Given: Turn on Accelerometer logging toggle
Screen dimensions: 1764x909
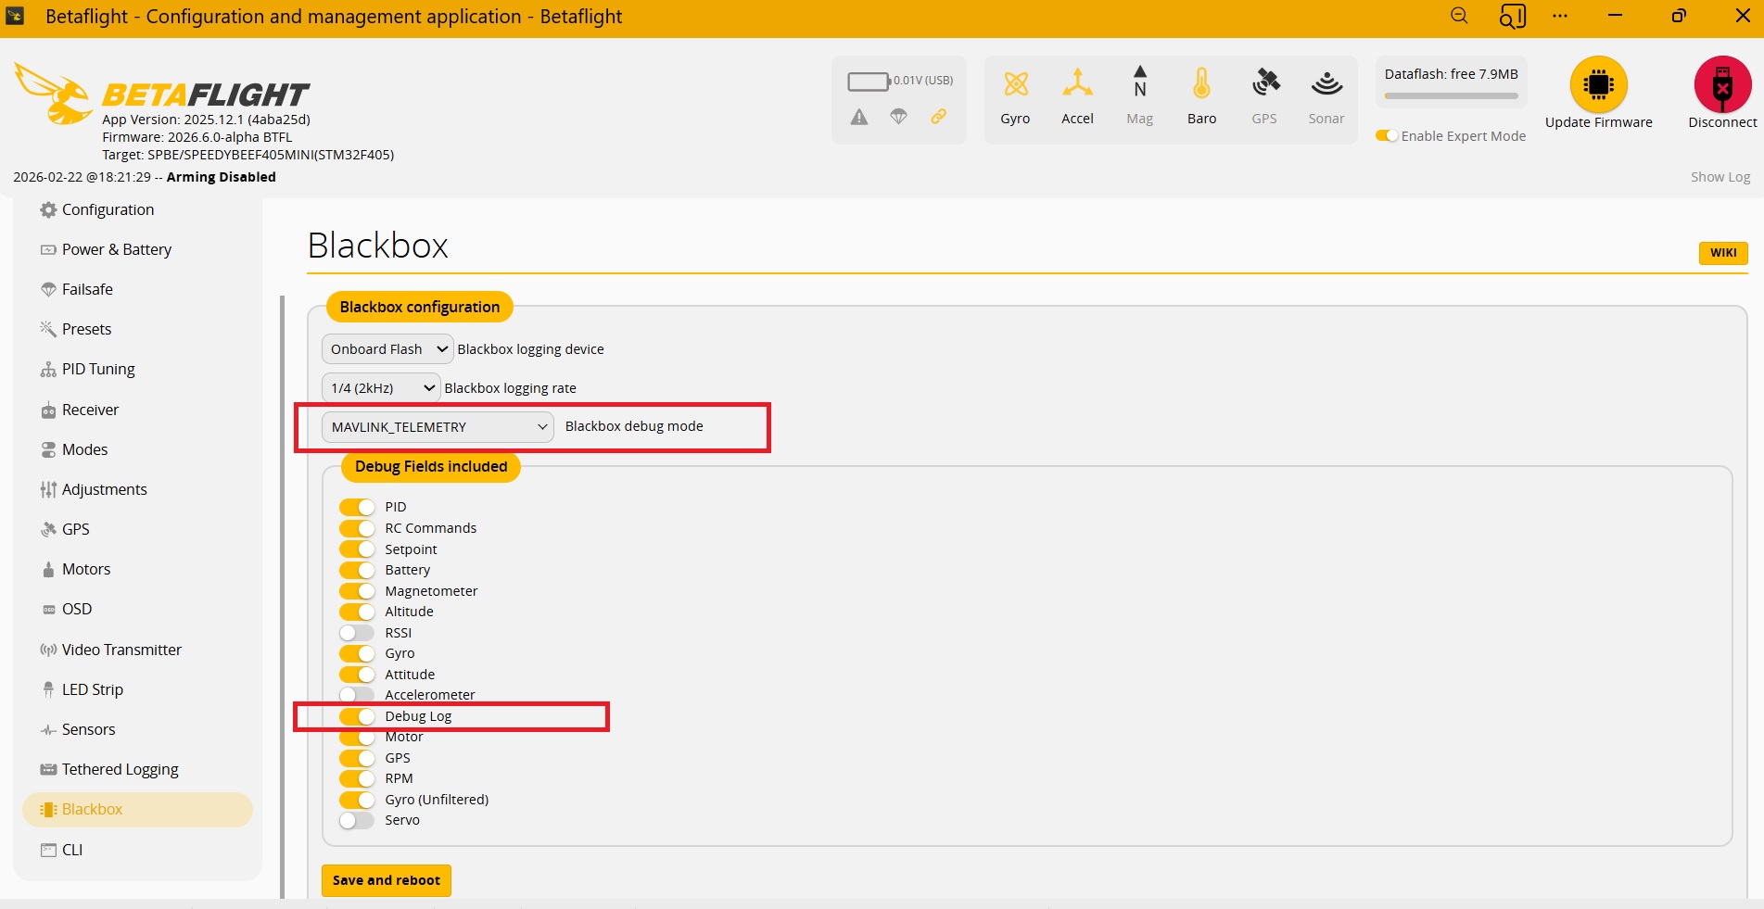Looking at the screenshot, I should (x=357, y=695).
